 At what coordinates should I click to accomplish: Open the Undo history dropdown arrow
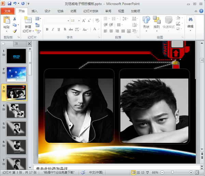click(x=18, y=3)
